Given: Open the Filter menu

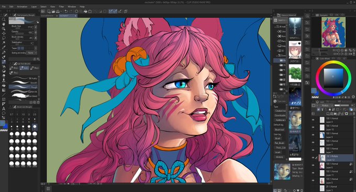Looking at the screenshot, I should [61, 7].
